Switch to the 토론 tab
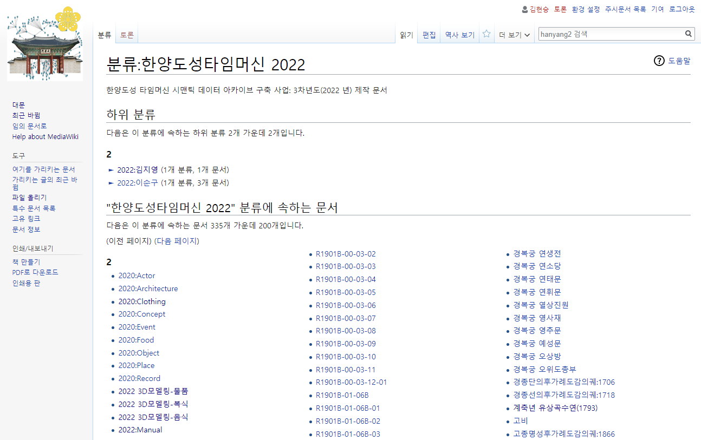The width and height of the screenshot is (701, 440). pyautogui.click(x=127, y=35)
